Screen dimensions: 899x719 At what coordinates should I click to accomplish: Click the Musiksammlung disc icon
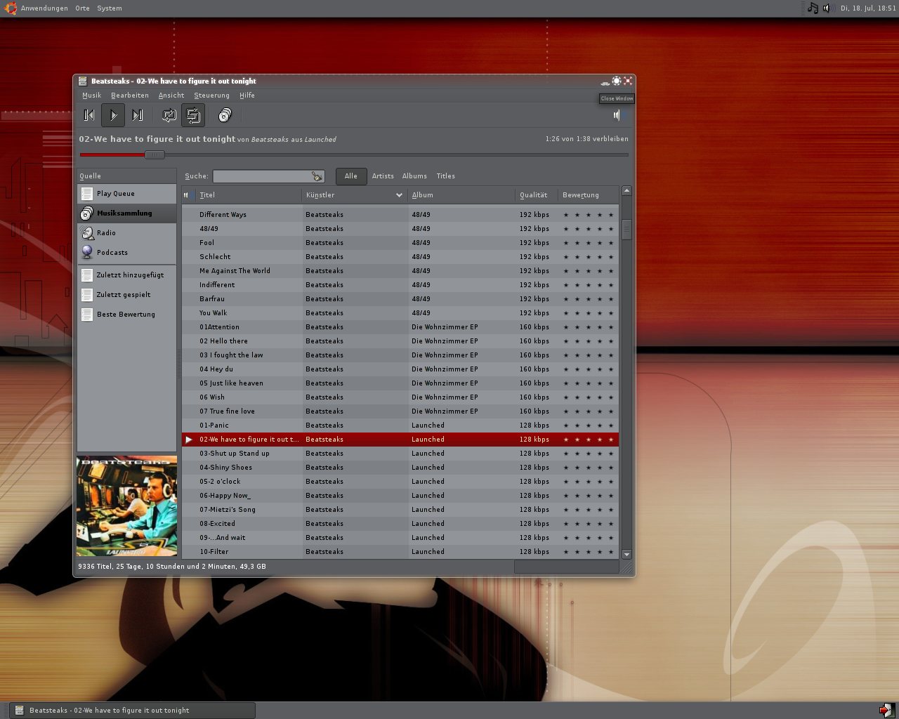[x=86, y=213]
